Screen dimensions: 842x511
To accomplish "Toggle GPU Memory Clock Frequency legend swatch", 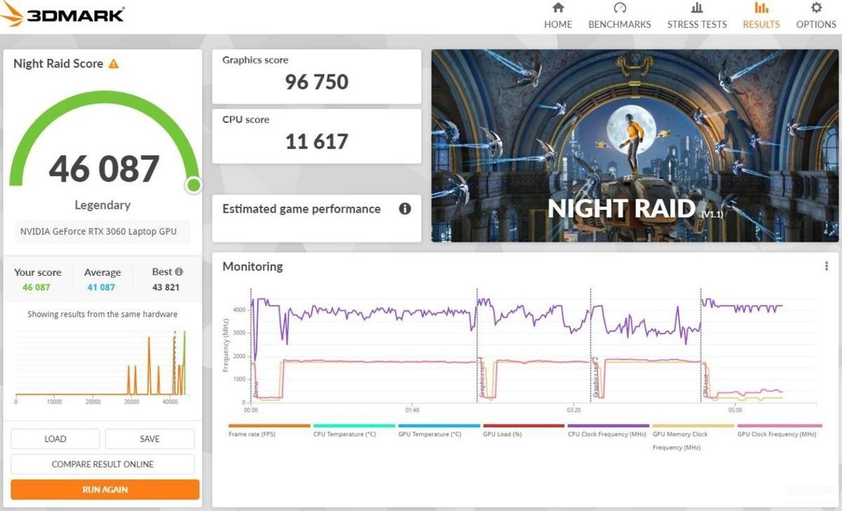I will point(693,425).
